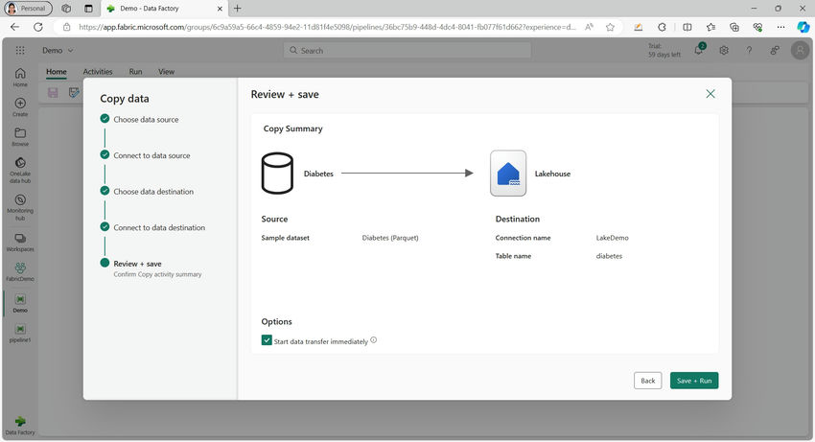Open Data Factory experience switcher

click(20, 423)
